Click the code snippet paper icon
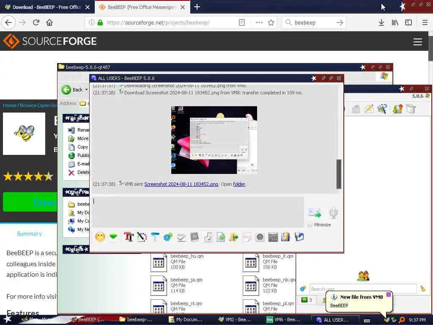The height and width of the screenshot is (325, 433). pyautogui.click(x=247, y=237)
